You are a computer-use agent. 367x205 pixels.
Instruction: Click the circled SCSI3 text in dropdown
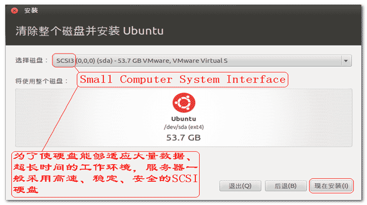click(65, 61)
